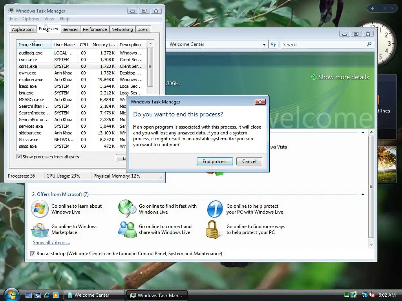The height and width of the screenshot is (301, 402).
Task: Switch to the Applications tab
Action: click(23, 29)
